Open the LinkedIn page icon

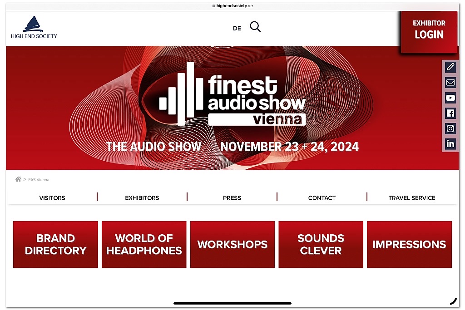pyautogui.click(x=450, y=144)
